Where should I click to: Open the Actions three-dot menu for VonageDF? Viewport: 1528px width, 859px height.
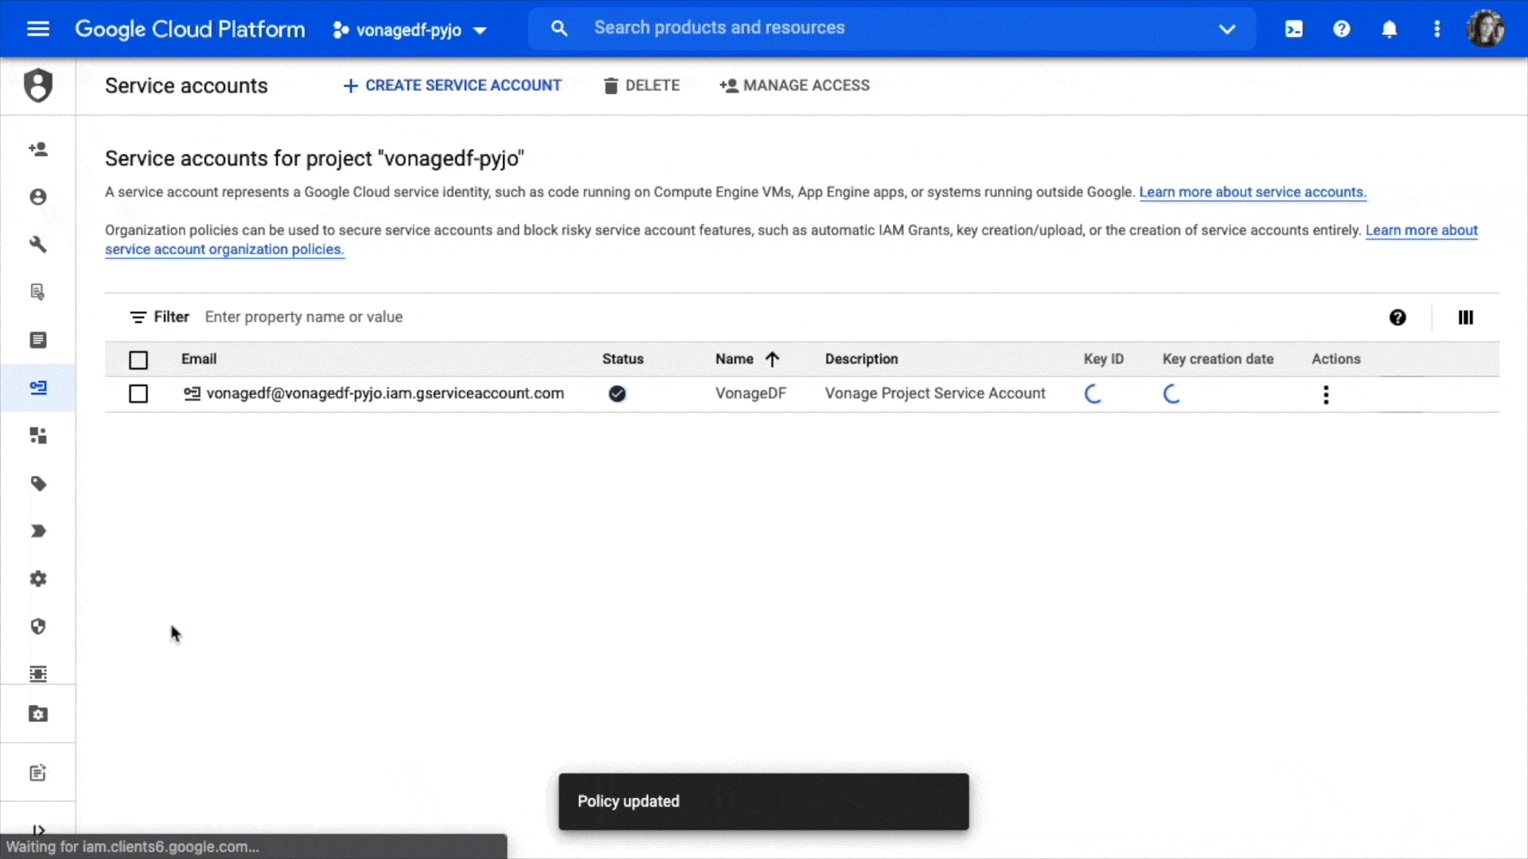pyautogui.click(x=1326, y=395)
